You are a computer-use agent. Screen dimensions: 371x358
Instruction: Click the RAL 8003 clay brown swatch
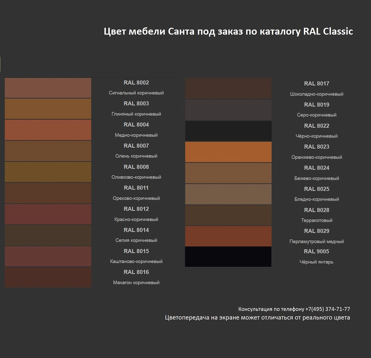(x=48, y=109)
